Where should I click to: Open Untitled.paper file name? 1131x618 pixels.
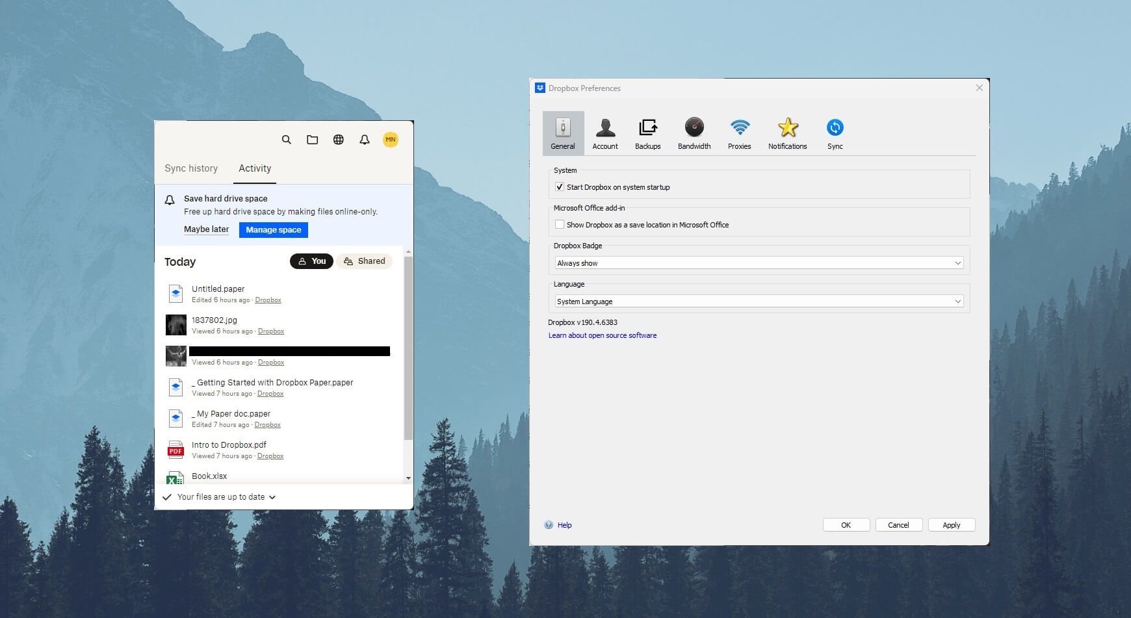tap(218, 289)
